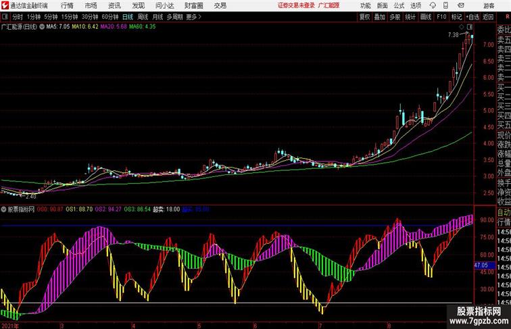The width and height of the screenshot is (511, 329).
Task: Switch to the 60分钟 period tab
Action: click(110, 17)
